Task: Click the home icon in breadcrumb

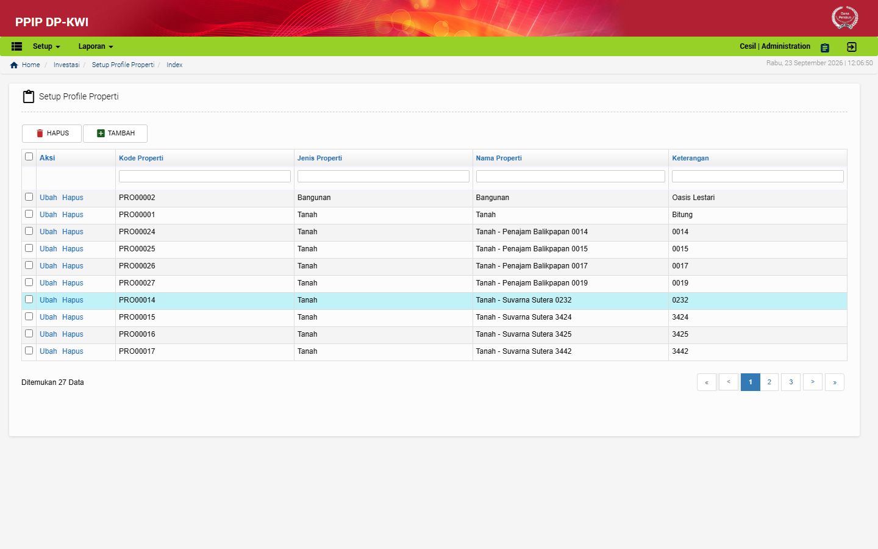Action: tap(14, 65)
